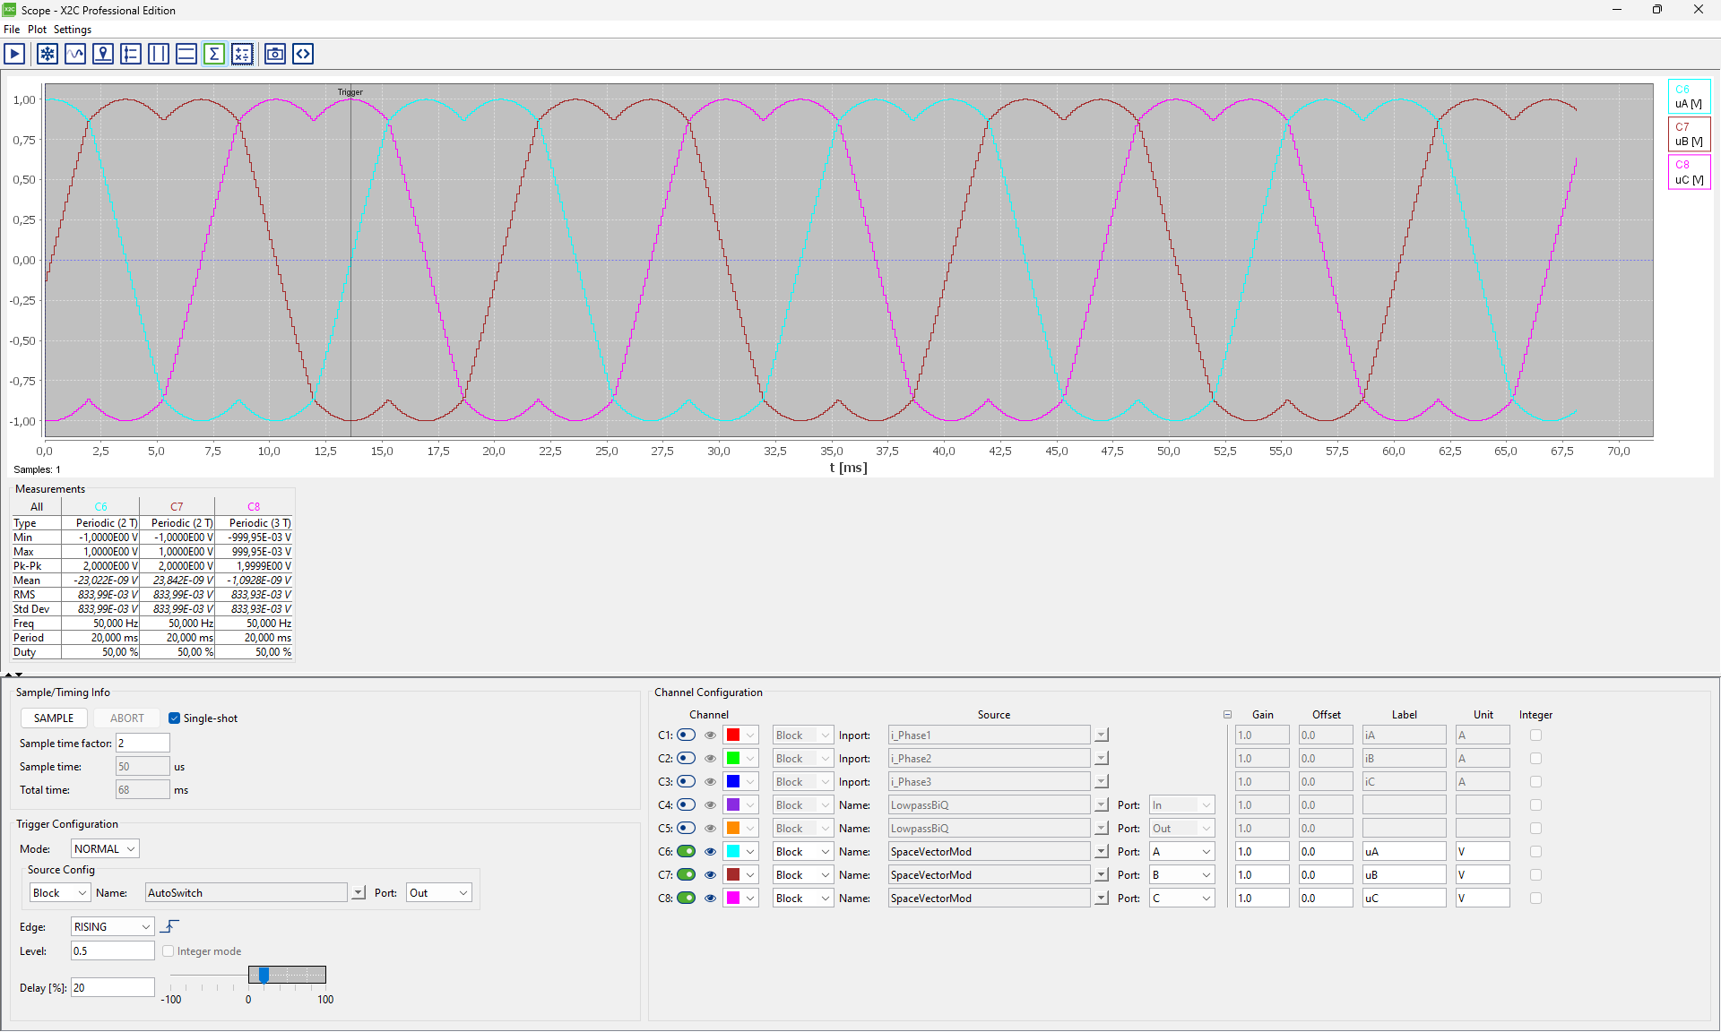The width and height of the screenshot is (1721, 1032).
Task: Browse block names for C7 SpaceVectorMod
Action: pos(1102,875)
